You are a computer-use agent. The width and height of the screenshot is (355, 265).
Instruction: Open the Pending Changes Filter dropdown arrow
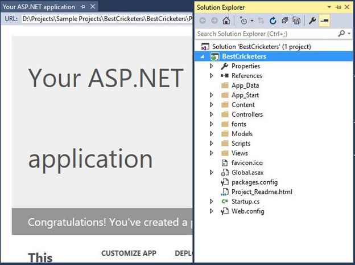point(252,21)
